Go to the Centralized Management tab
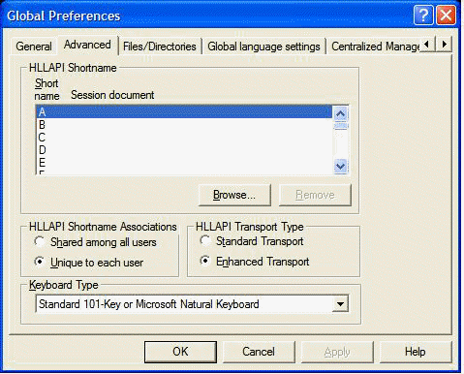 coord(375,47)
